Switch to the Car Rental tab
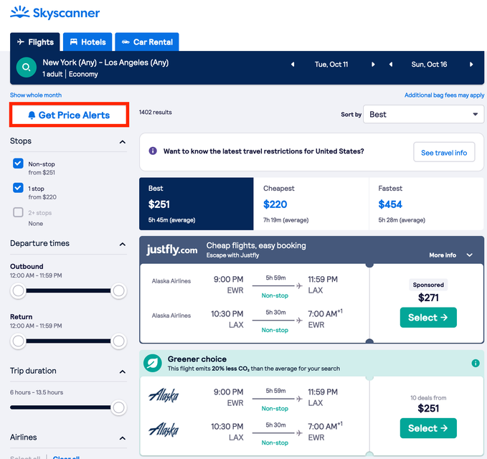The width and height of the screenshot is (487, 459). 147,42
